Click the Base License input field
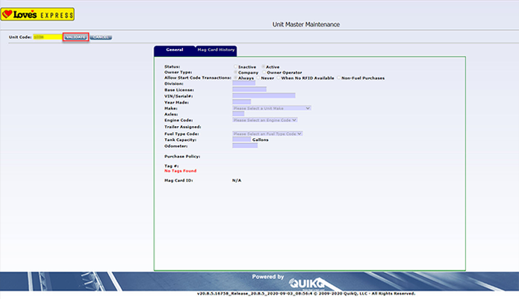Viewport: 519px width, 300px height. [249, 90]
